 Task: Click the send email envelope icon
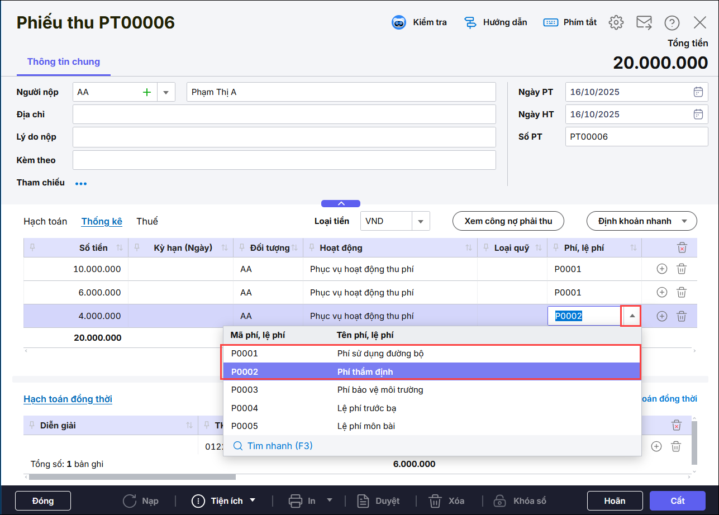644,23
